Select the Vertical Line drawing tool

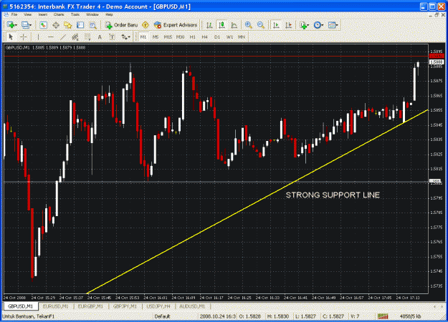pyautogui.click(x=38, y=36)
